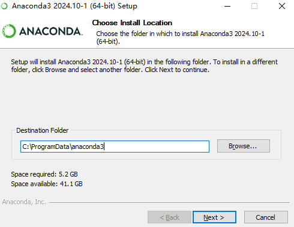Click the Space available: 41.1 GB label
This screenshot has height=227, width=294.
tap(47, 184)
